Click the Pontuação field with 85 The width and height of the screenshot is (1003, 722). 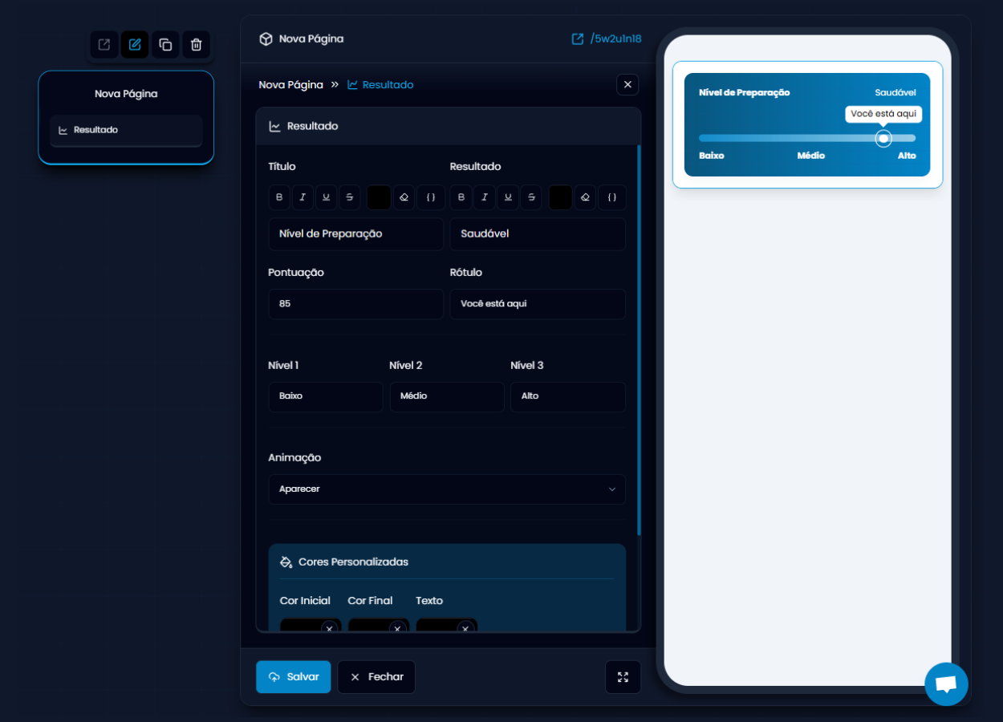(355, 304)
